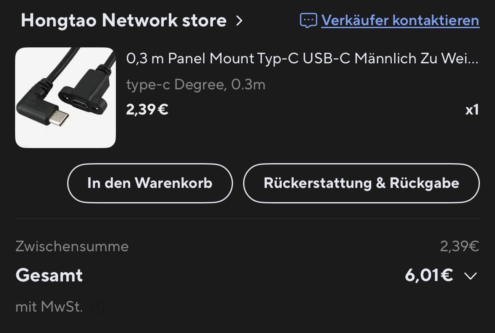Image resolution: width=495 pixels, height=333 pixels.
Task: Open the Hongtao Network store chevron arrow
Action: pyautogui.click(x=239, y=21)
